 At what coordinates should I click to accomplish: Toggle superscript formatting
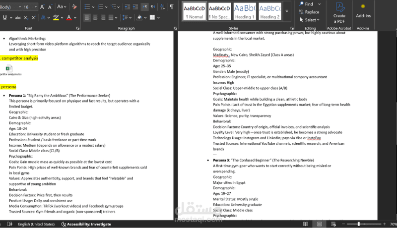34,17
